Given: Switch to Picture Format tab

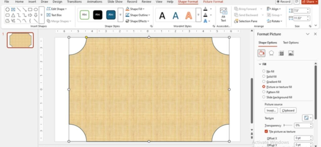Looking at the screenshot, I should 213,2.
